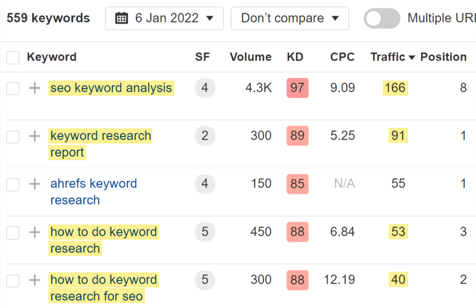476x308 pixels.
Task: Open the "keyword research report" keyword link
Action: (100, 136)
